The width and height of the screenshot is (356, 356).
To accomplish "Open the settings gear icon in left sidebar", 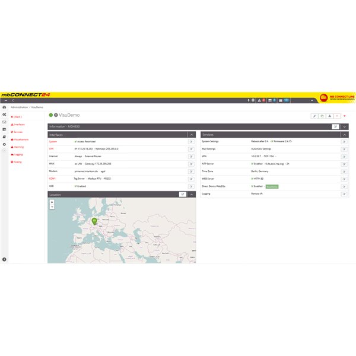I will pos(4,144).
